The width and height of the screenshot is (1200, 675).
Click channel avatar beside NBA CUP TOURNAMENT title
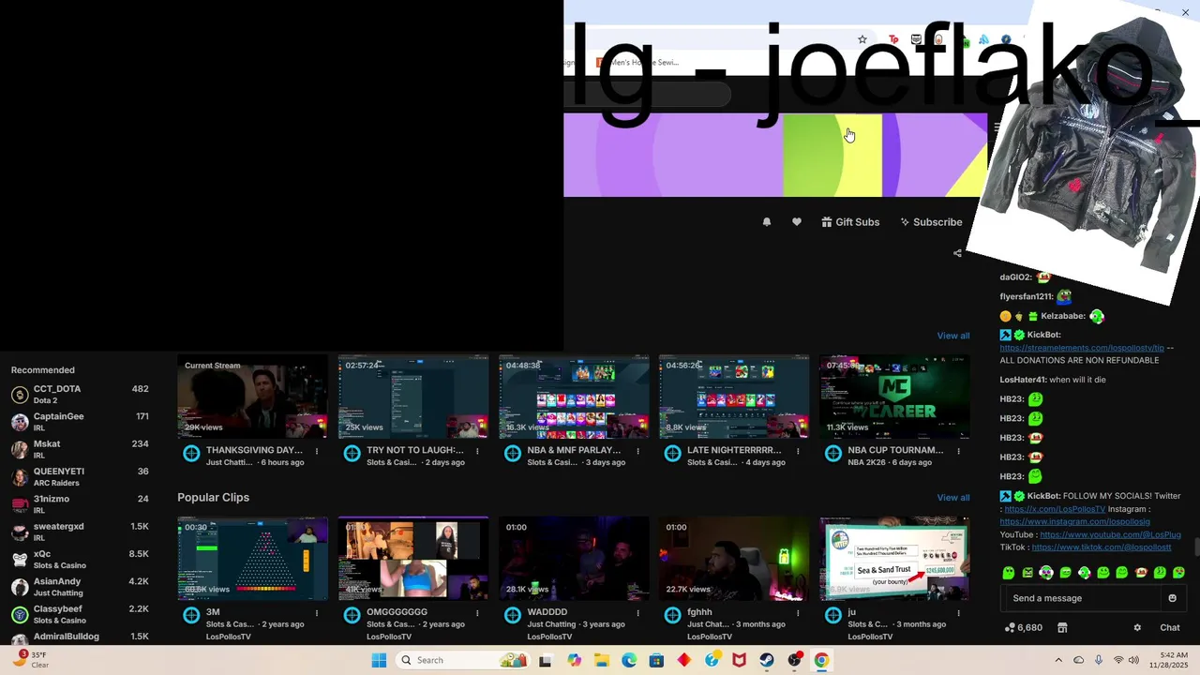(x=833, y=454)
